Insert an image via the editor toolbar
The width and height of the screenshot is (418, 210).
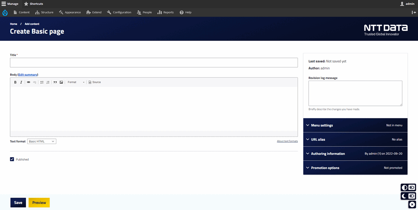[x=61, y=82]
